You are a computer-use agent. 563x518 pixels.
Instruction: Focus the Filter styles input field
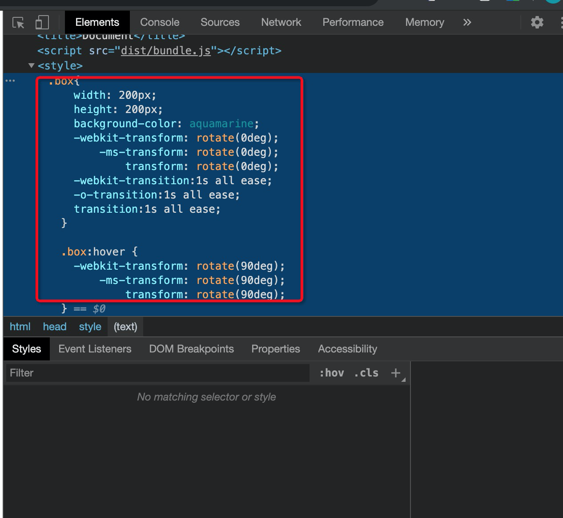[158, 373]
